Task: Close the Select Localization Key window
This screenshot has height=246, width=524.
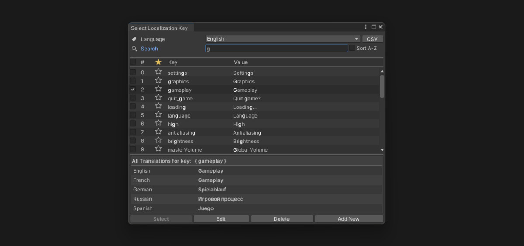Action: coord(380,27)
